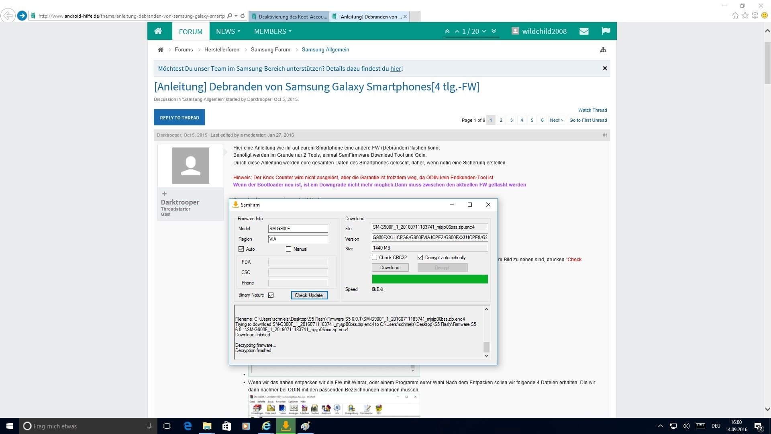Viewport: 771px width, 434px height.
Task: Click the Cortana search box 'Frag mich etwas'
Action: pos(88,426)
